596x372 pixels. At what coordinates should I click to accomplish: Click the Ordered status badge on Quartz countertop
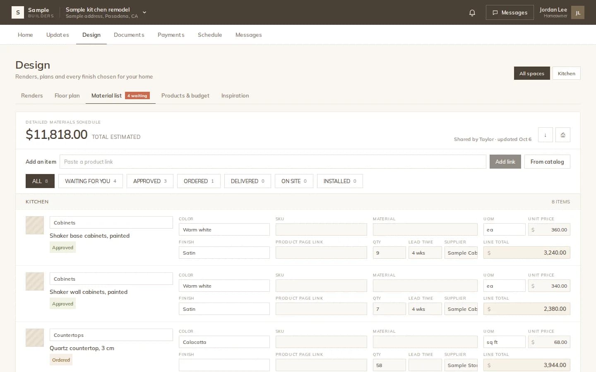[61, 360]
